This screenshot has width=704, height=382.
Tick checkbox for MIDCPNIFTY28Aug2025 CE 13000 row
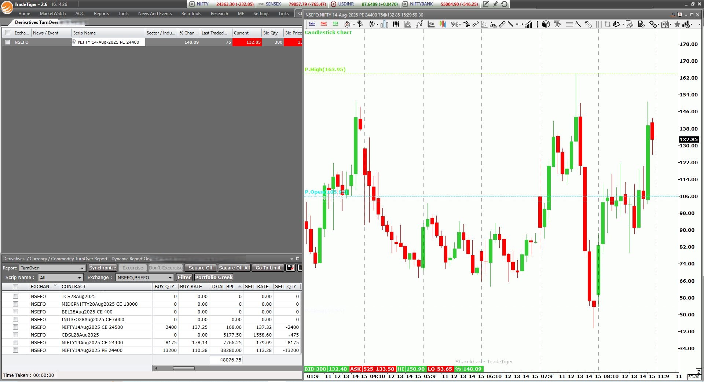click(15, 304)
